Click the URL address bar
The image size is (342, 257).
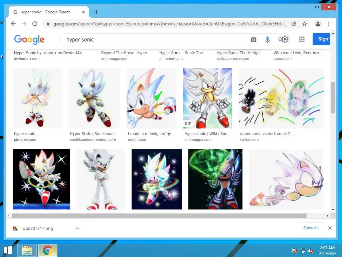click(170, 24)
